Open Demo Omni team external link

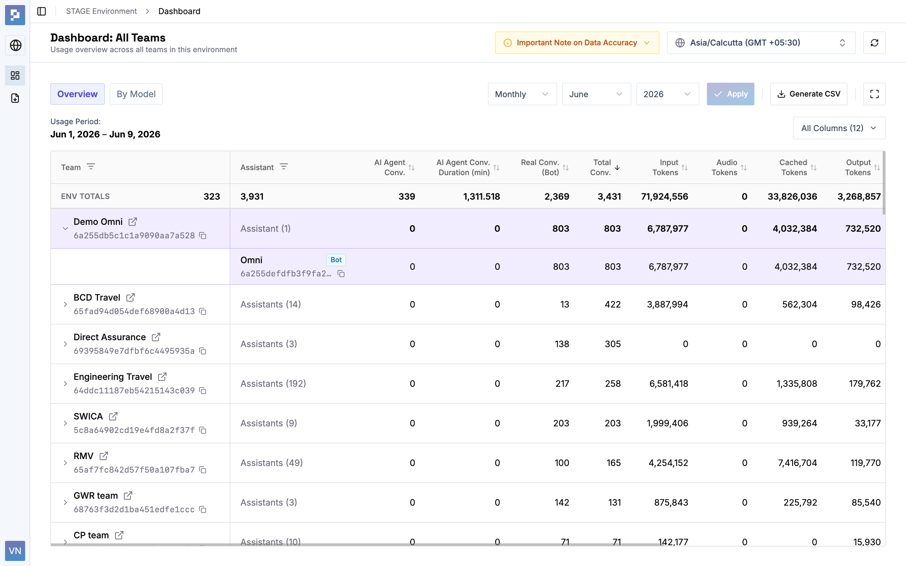click(132, 222)
